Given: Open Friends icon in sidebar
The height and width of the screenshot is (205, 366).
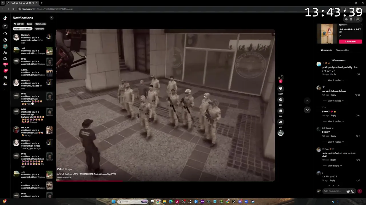Looking at the screenshot, I should click(x=5, y=53).
